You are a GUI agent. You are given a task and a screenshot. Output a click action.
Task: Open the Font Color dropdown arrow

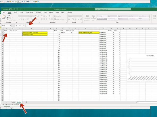point(38,19)
